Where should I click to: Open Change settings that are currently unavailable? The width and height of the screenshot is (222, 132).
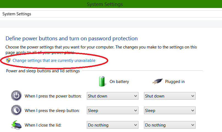pos(54,61)
